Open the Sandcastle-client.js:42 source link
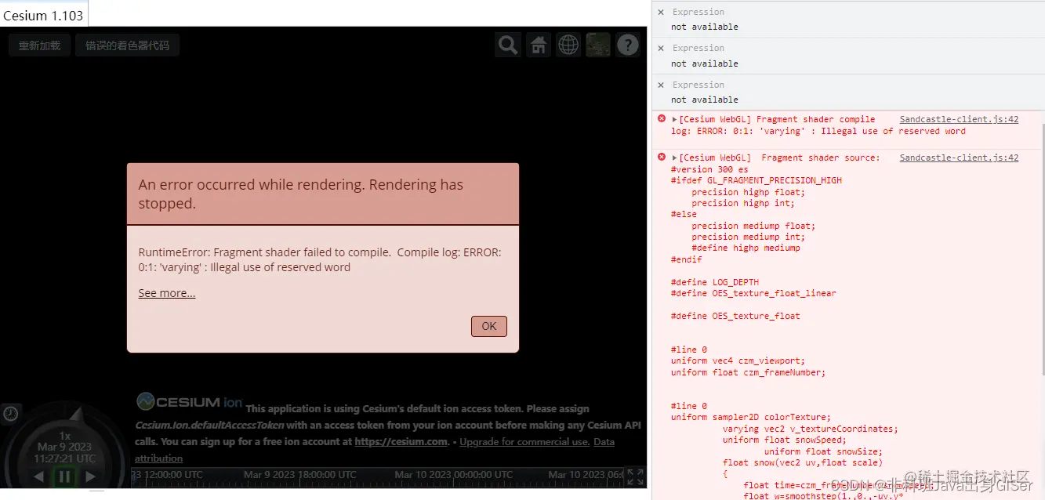 [958, 118]
